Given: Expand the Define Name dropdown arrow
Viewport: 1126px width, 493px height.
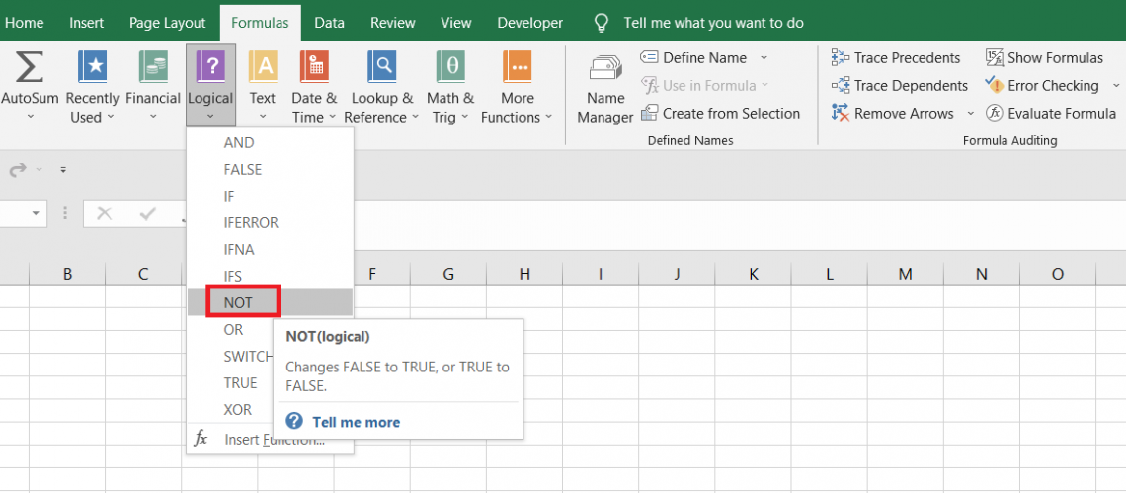Looking at the screenshot, I should [x=764, y=58].
